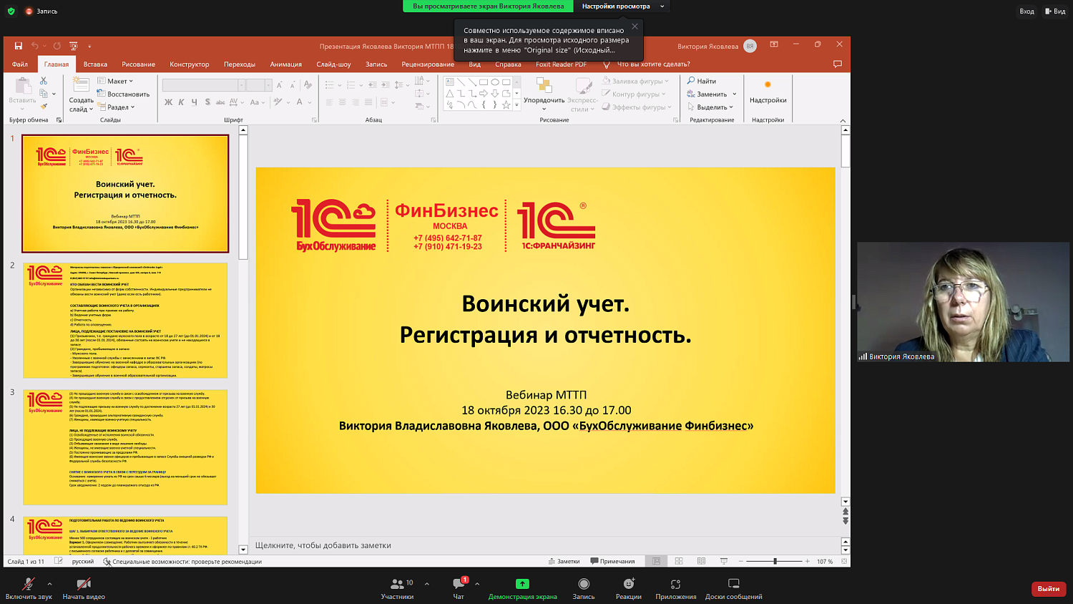Click the notes area 'Щелкните, чтобы добавить заметки'
Screen dimensions: 1073x604
(323, 545)
